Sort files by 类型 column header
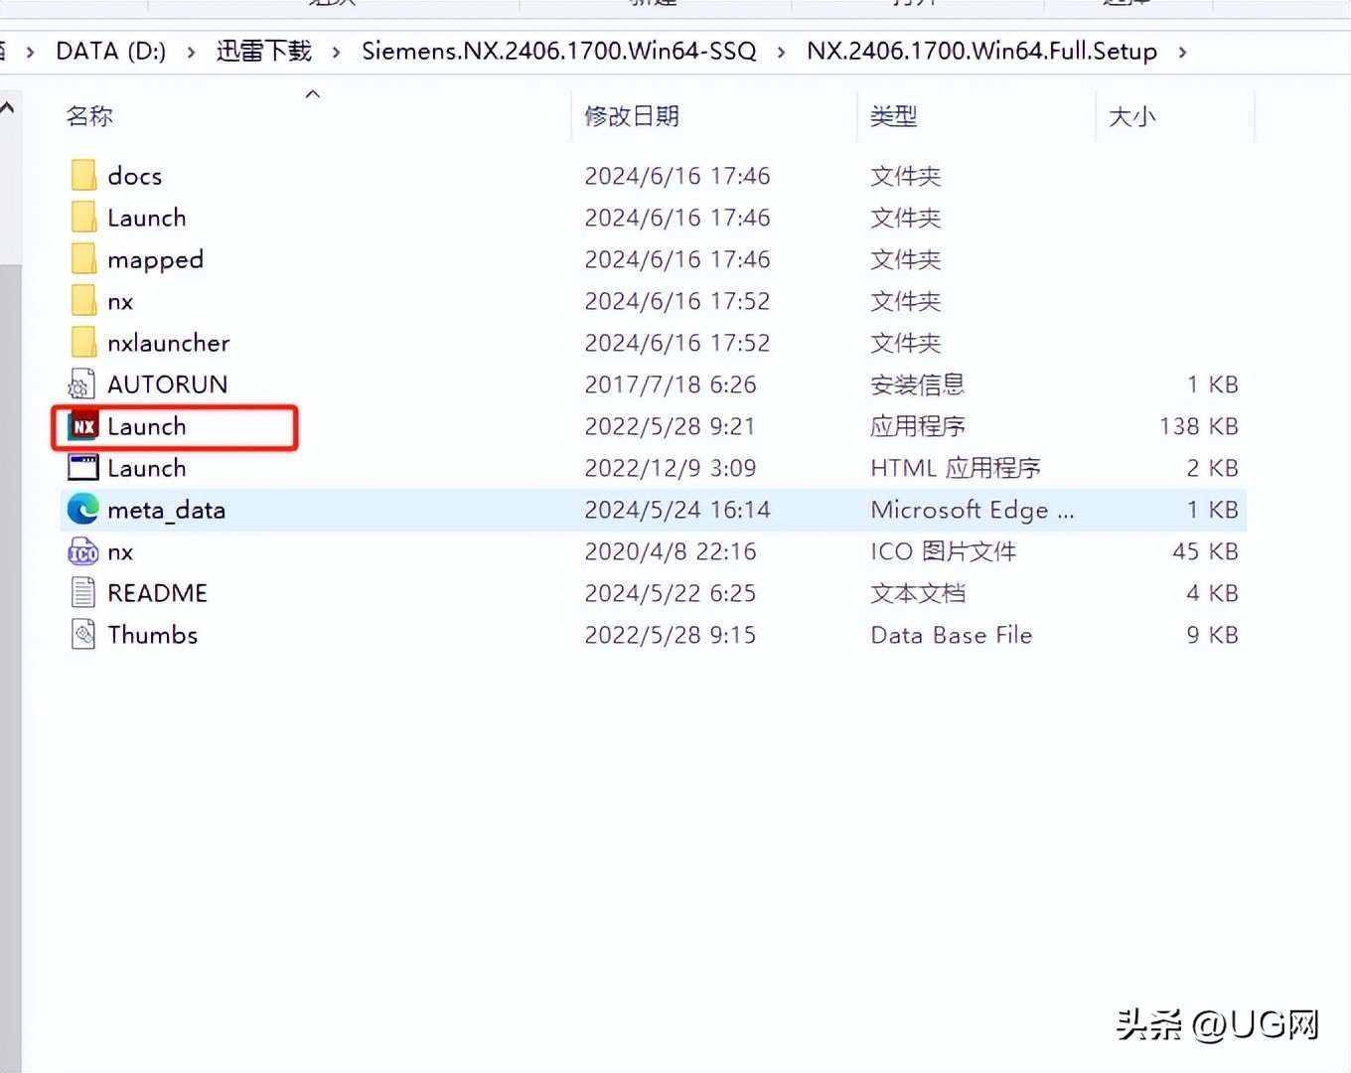The height and width of the screenshot is (1073, 1351). (x=893, y=116)
